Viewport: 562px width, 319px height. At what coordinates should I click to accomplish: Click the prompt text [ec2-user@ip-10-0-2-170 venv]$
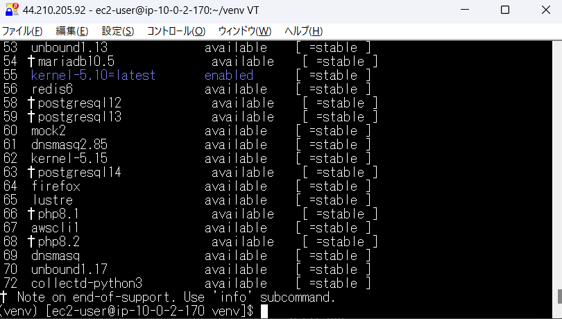click(x=150, y=311)
